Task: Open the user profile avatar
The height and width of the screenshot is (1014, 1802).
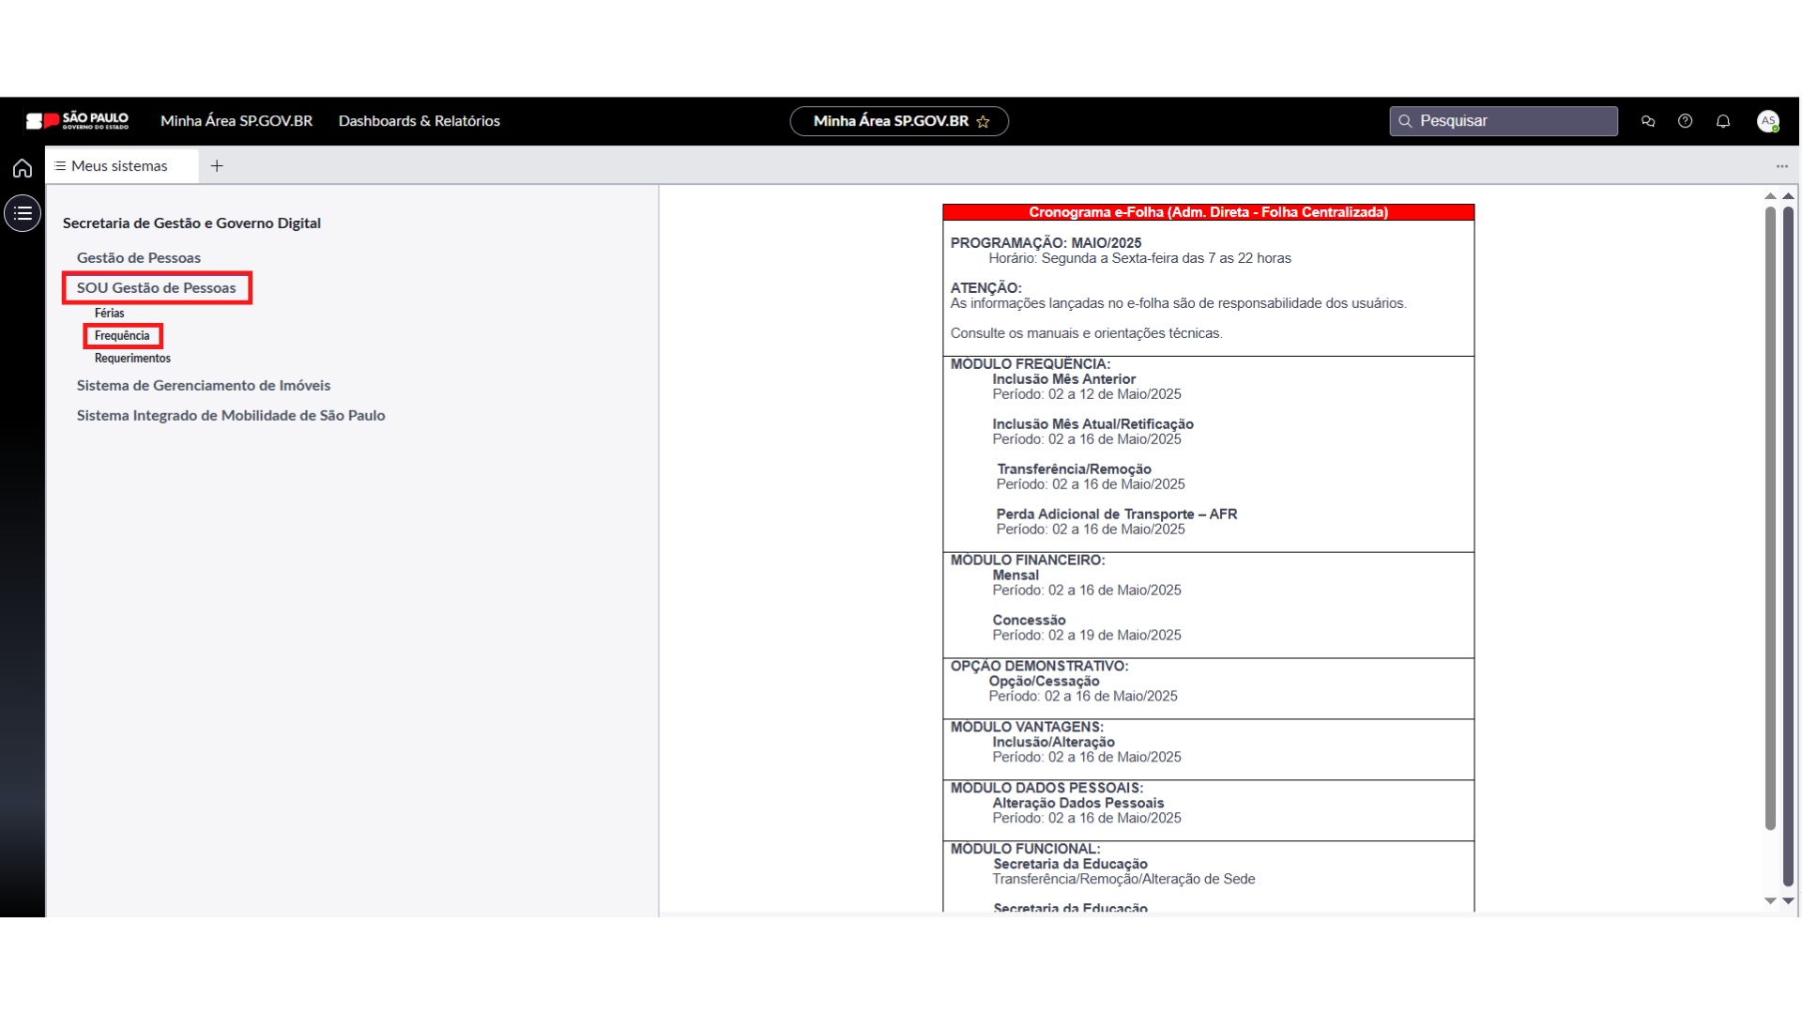Action: point(1768,121)
